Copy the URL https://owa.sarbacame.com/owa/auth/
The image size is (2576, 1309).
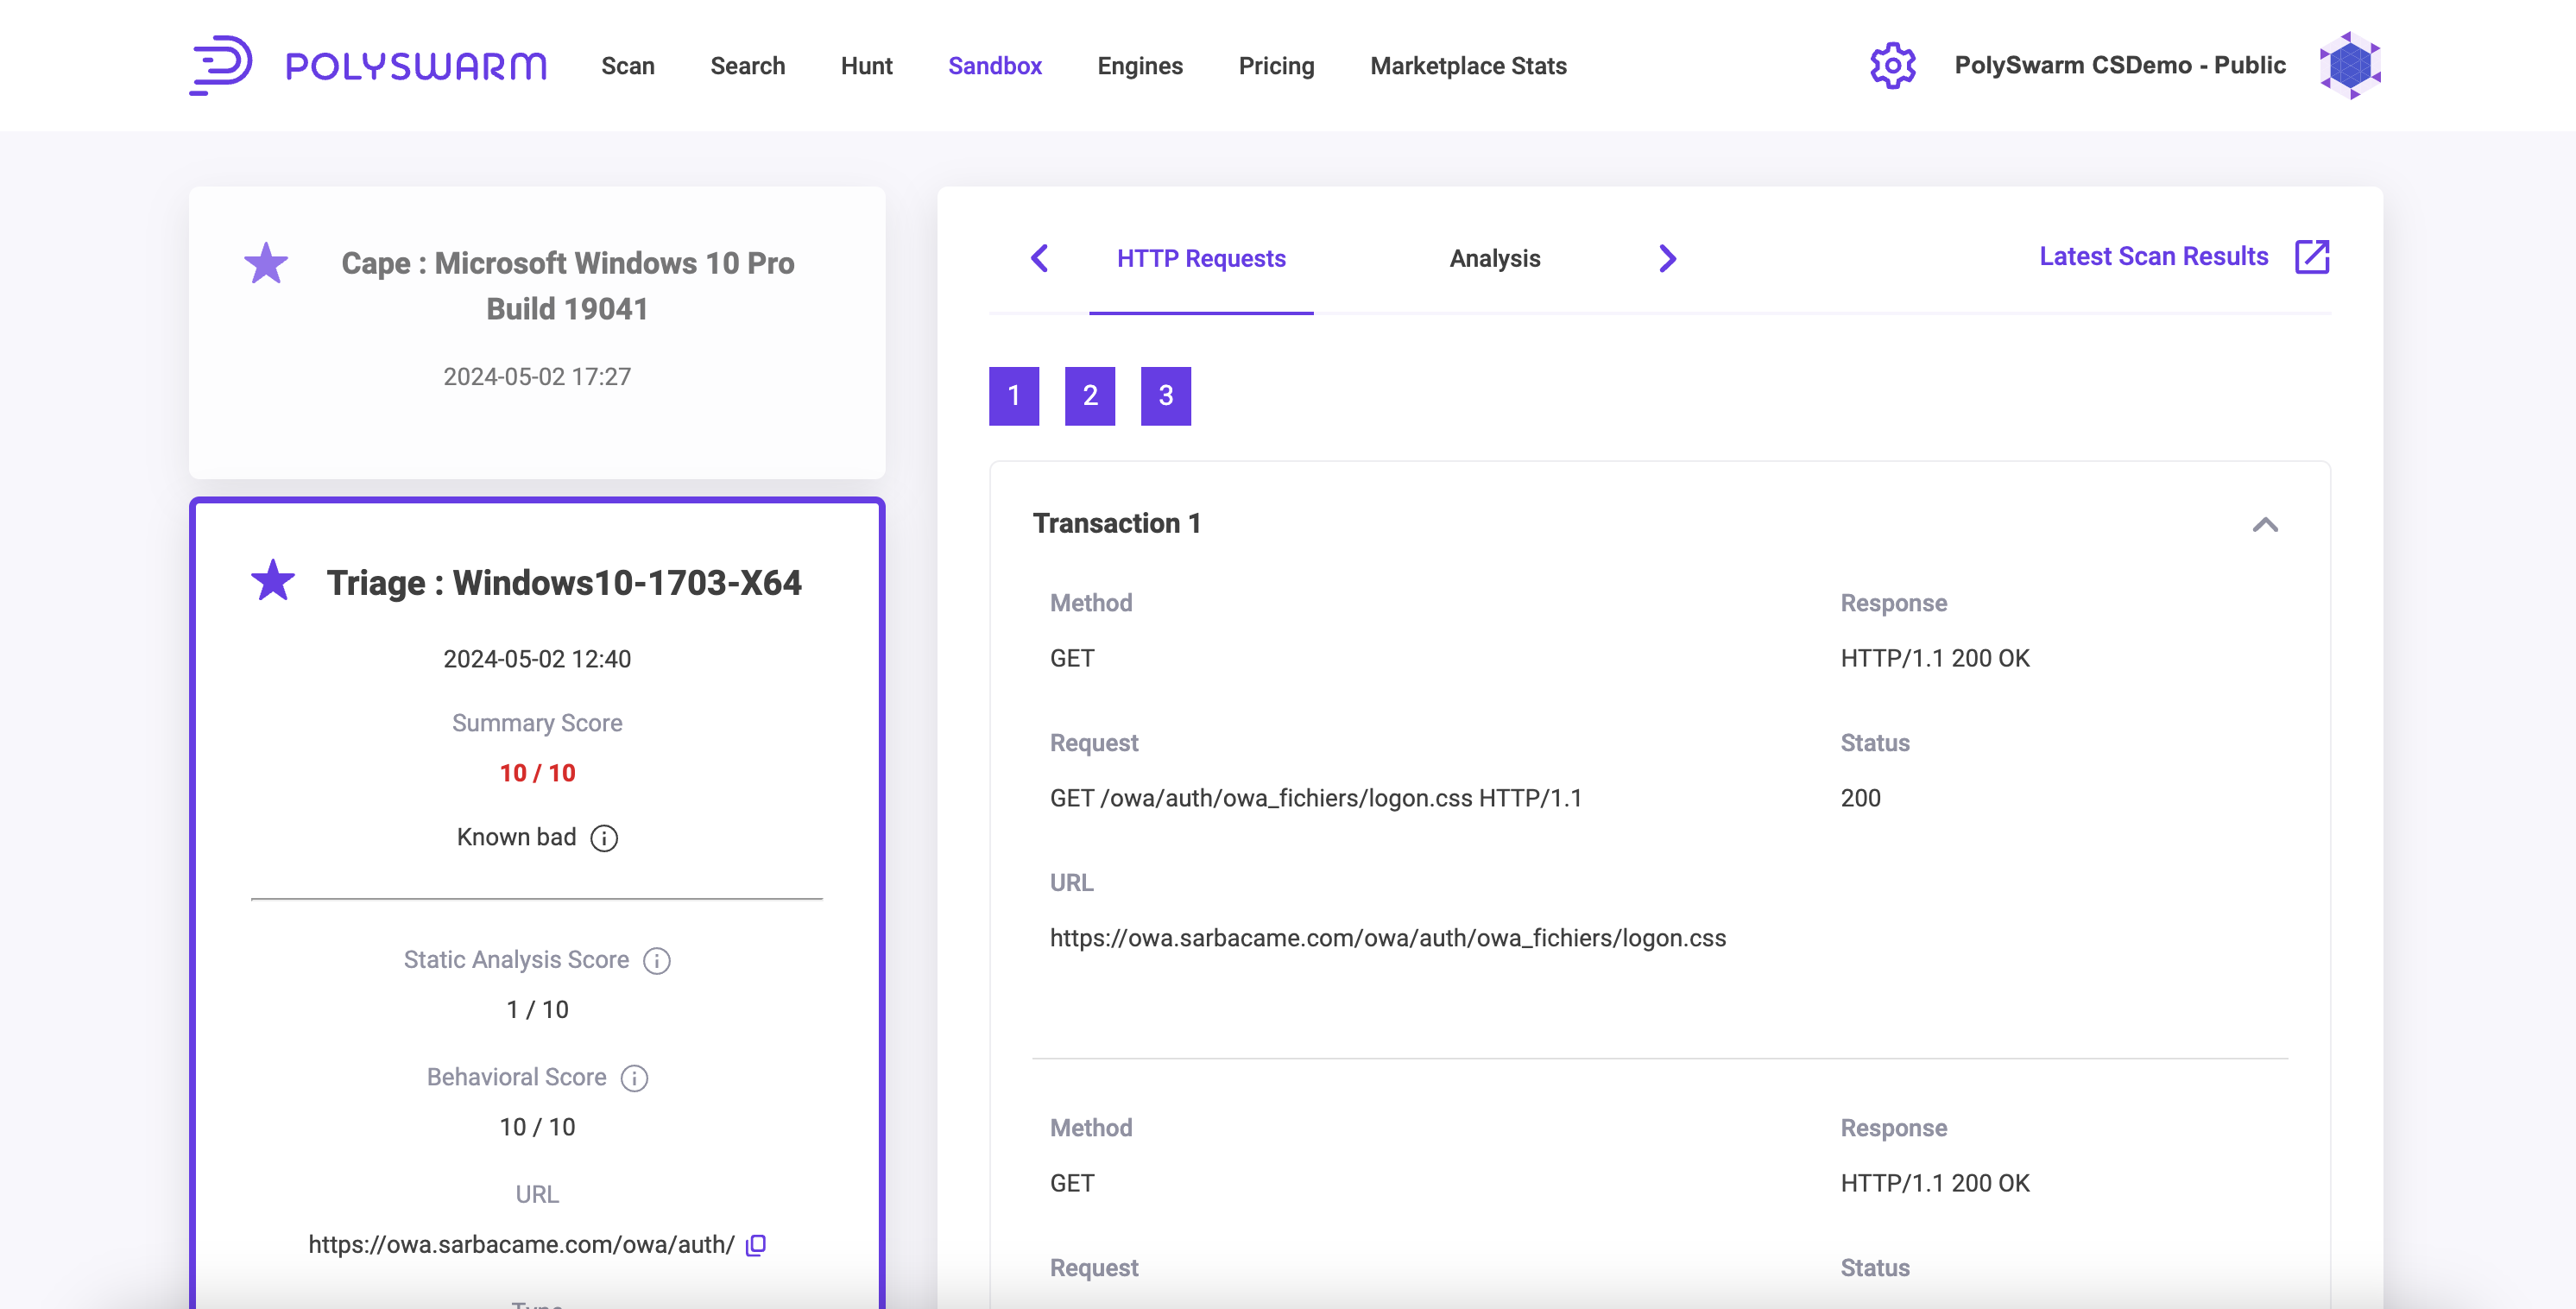point(755,1245)
